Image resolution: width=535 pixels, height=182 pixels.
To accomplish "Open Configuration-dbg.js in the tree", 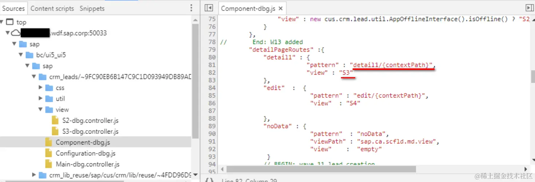I will 86,153.
